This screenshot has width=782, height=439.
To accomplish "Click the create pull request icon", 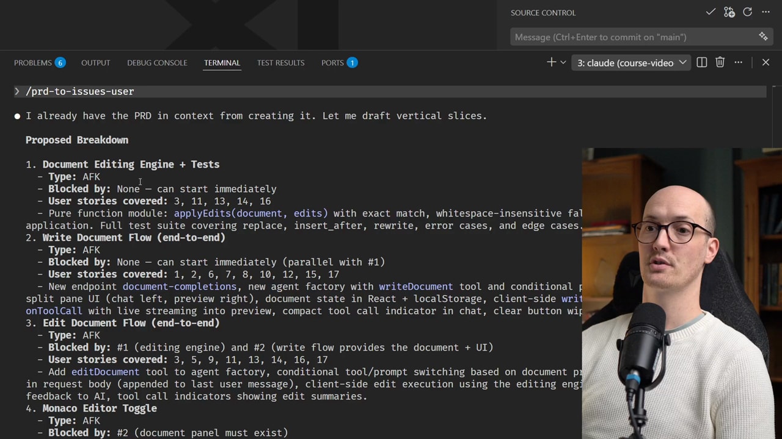I will pyautogui.click(x=729, y=12).
